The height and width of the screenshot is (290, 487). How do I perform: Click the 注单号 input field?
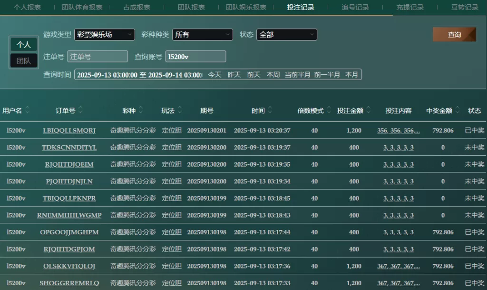coord(97,57)
